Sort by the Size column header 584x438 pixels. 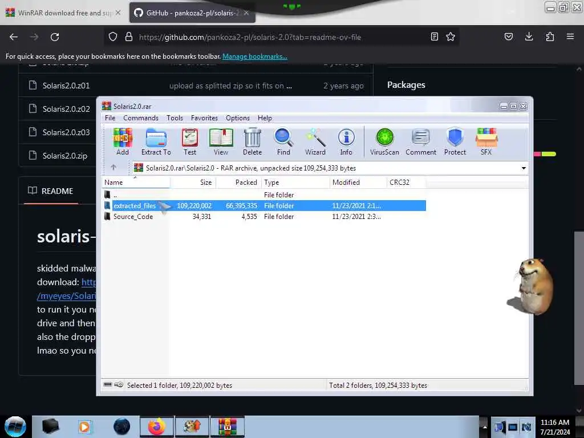(193, 182)
